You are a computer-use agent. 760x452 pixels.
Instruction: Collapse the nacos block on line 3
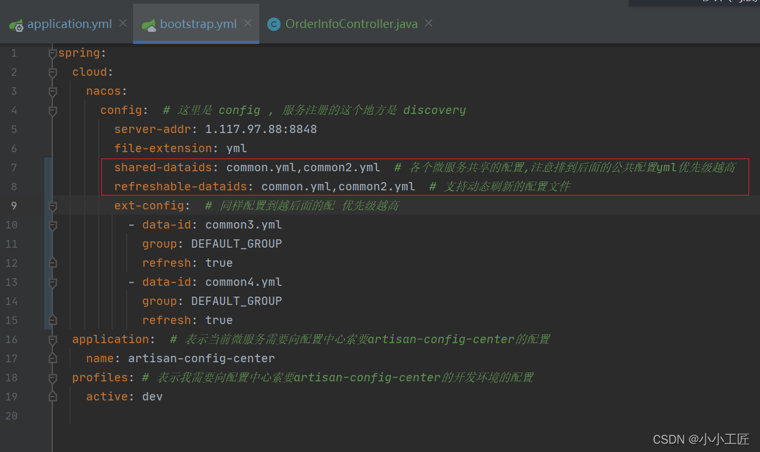pyautogui.click(x=53, y=92)
